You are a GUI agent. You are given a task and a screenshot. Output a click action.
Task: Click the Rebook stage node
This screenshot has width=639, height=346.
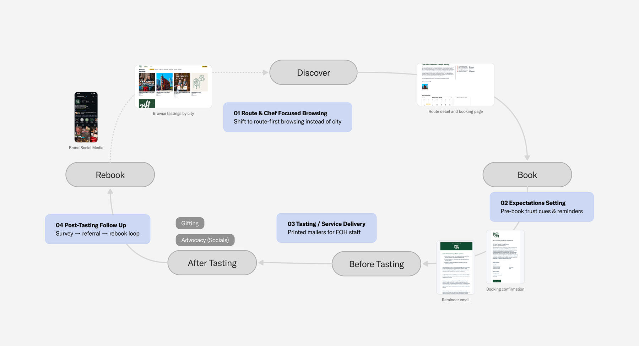[110, 175]
